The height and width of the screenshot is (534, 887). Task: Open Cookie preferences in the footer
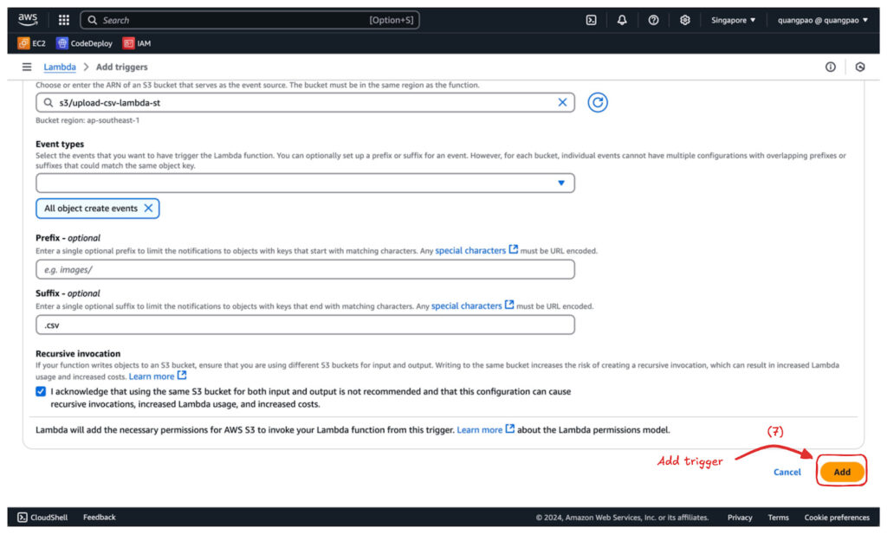(837, 517)
